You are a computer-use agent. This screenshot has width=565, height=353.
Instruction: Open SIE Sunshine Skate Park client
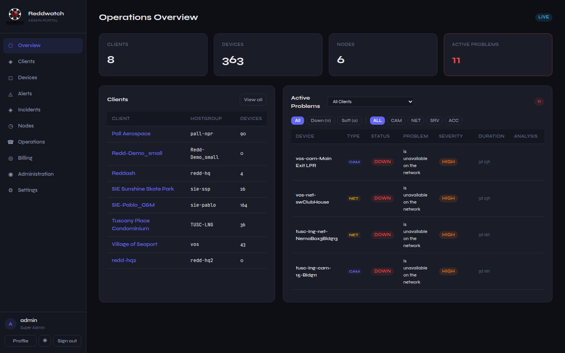click(x=143, y=189)
